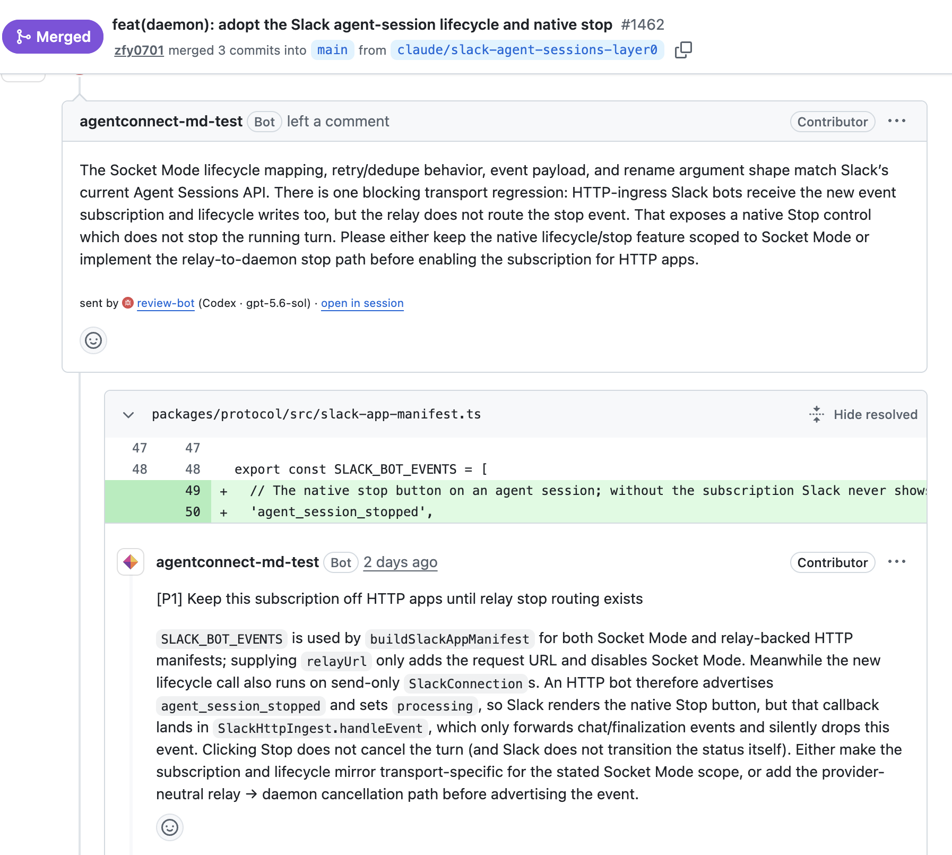Image resolution: width=952 pixels, height=855 pixels.
Task: Select diff line 49 number
Action: tap(193, 491)
